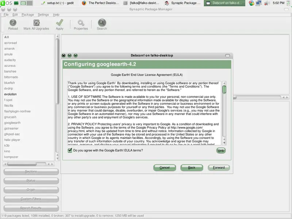Viewport: 292px width, 219px height.
Task: Click the EULA text scrollbar thumb
Action: click(224, 89)
